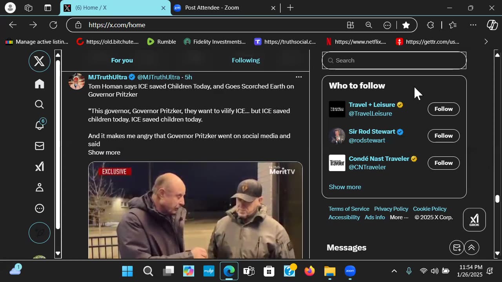This screenshot has width=502, height=282.
Task: Expand the More footer menu
Action: [399, 217]
